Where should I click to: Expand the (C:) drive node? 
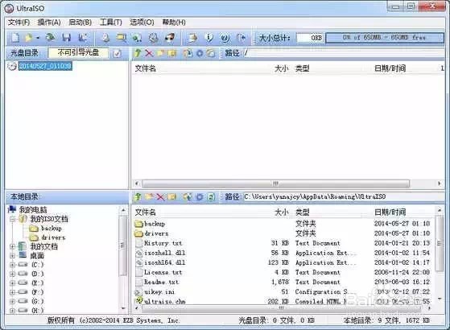coord(12,265)
